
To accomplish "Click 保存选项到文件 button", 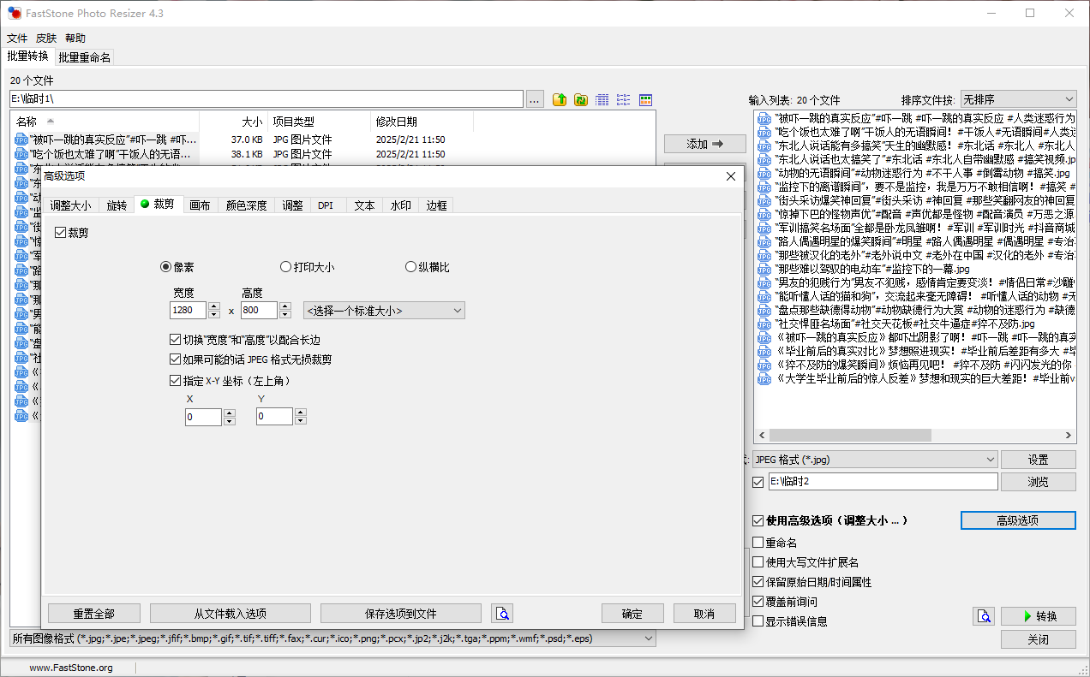I will click(401, 614).
